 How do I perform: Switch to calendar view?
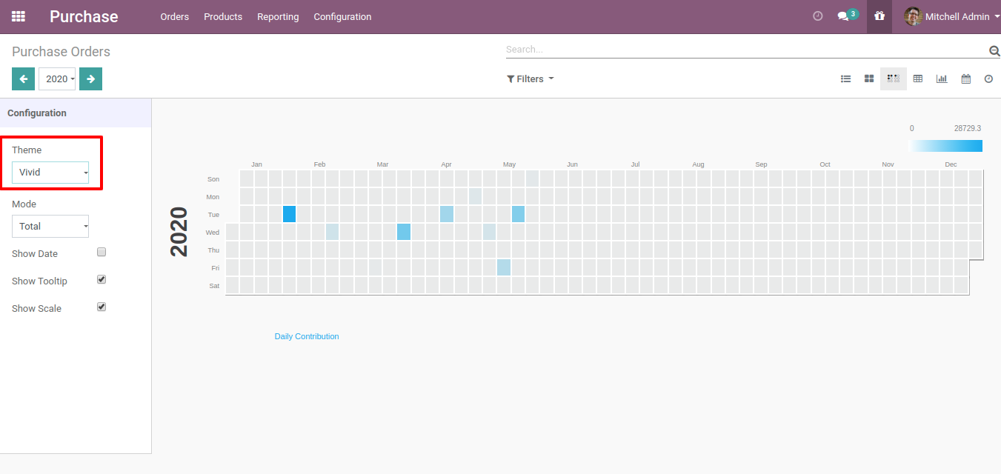[x=966, y=79]
